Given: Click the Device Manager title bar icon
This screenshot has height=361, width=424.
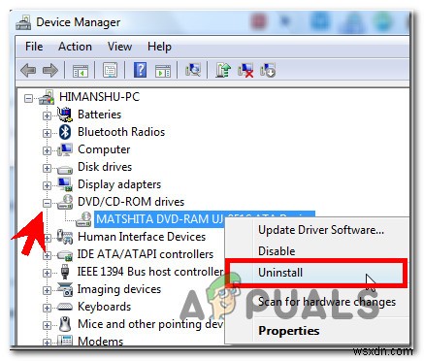Looking at the screenshot, I should tap(23, 22).
